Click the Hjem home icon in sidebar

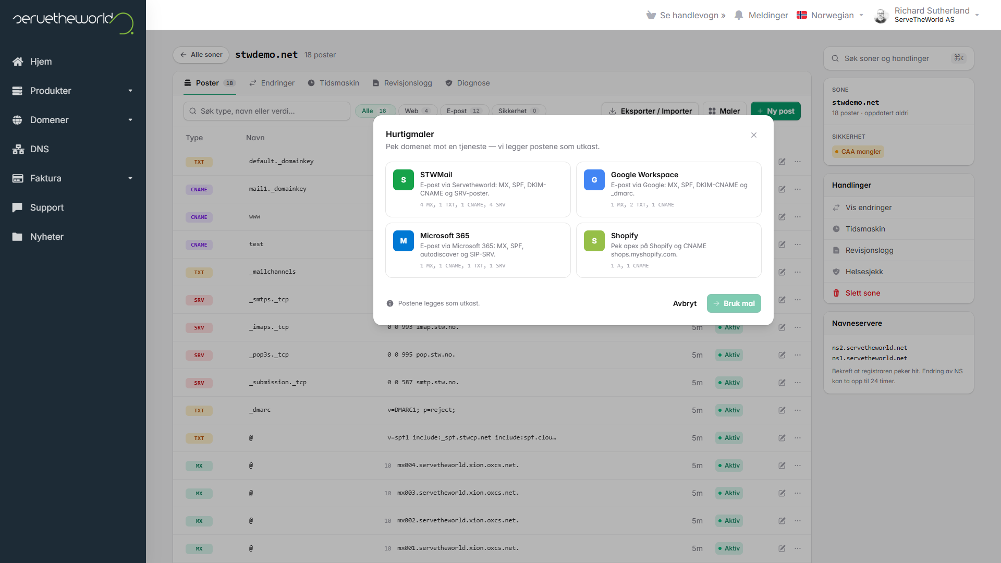click(x=18, y=62)
